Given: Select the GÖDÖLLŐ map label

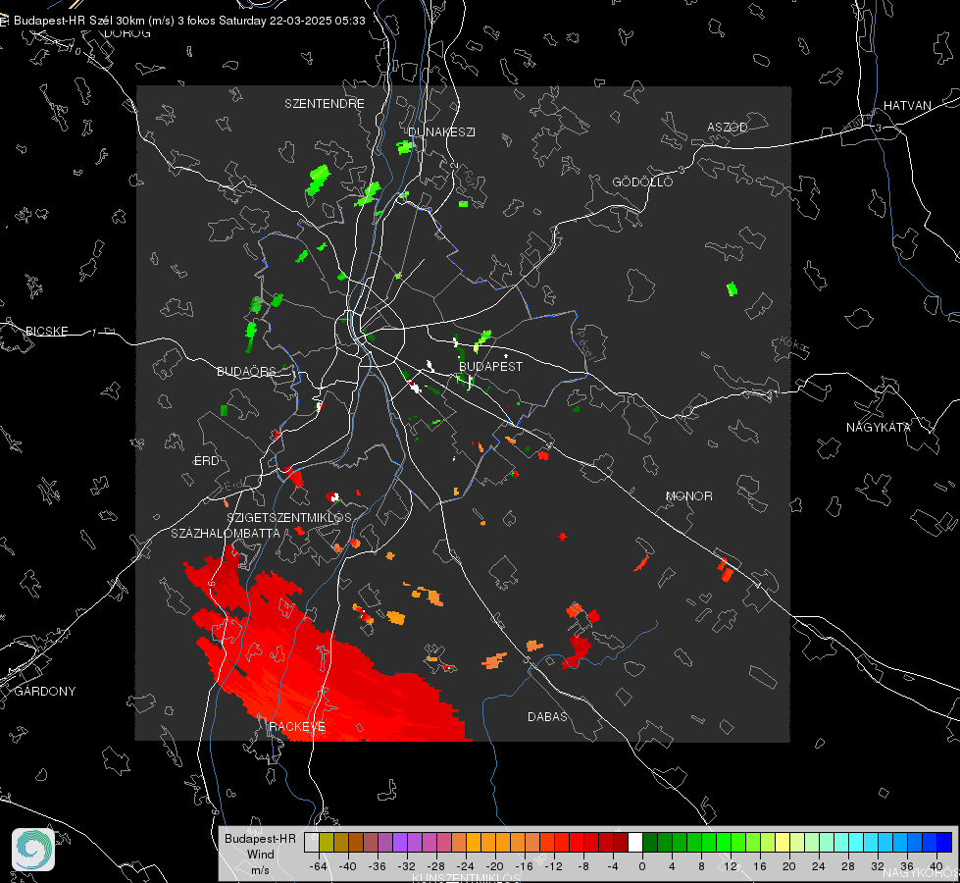Looking at the screenshot, I should point(642,182).
